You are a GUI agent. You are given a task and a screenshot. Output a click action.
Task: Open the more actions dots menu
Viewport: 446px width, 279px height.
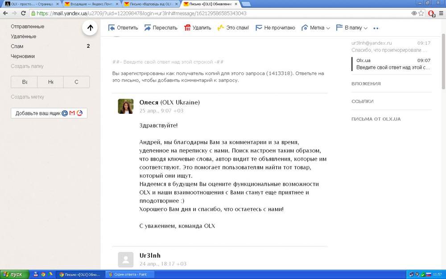click(376, 28)
